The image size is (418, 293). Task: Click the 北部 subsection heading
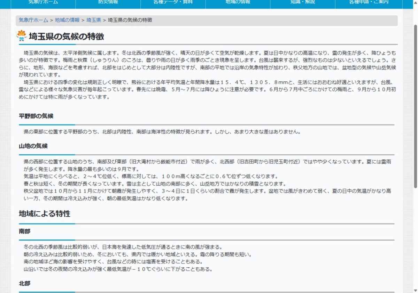pyautogui.click(x=25, y=284)
